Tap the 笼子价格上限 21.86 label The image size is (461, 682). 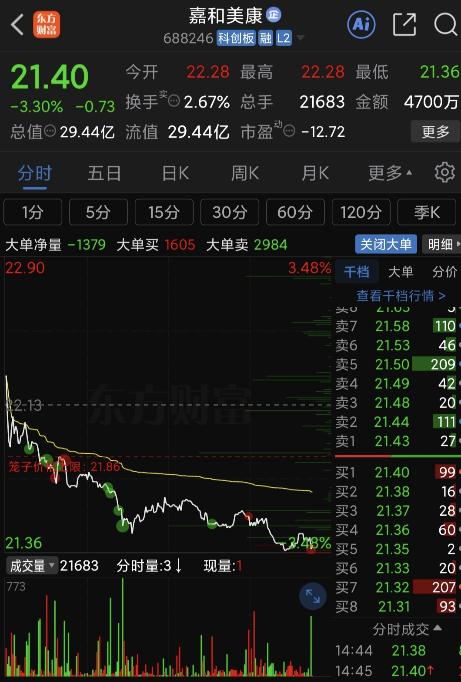[x=64, y=467]
